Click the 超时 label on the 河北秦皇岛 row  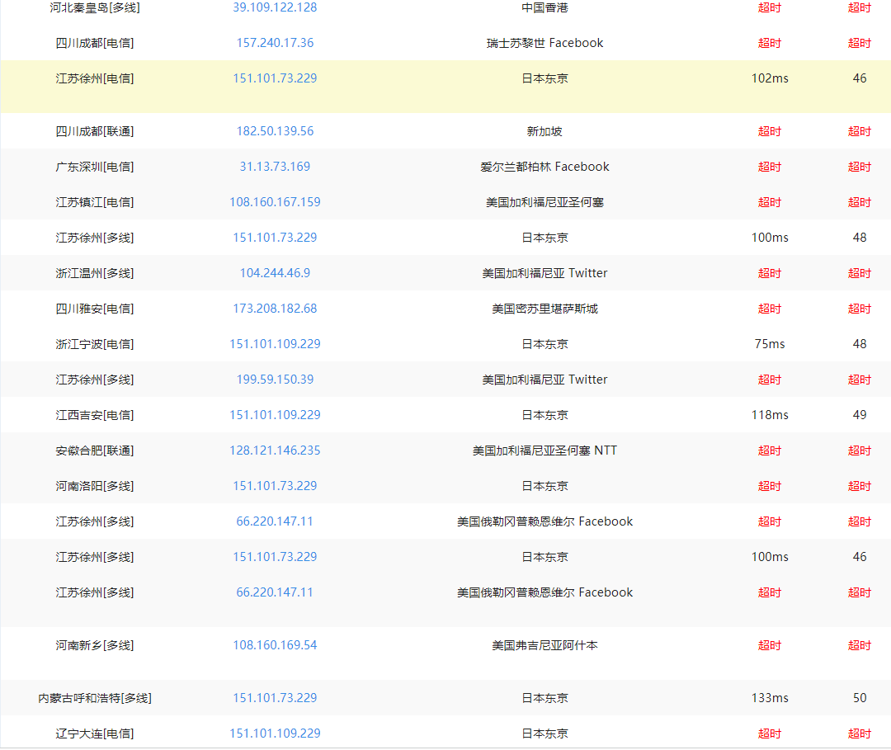[769, 7]
